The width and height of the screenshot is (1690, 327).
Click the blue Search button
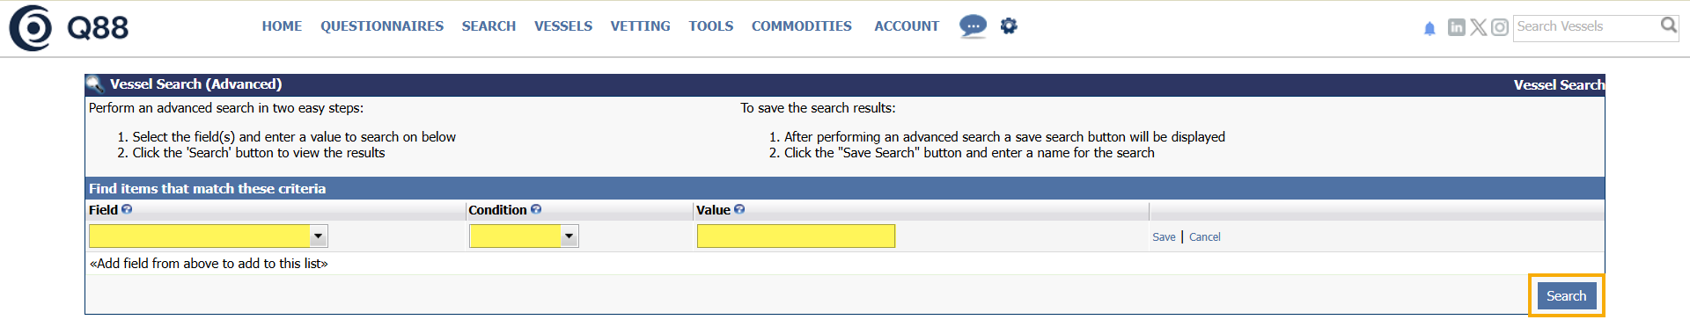pos(1567,295)
